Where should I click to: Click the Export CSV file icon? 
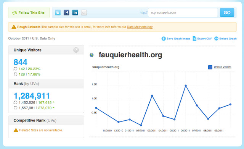pyautogui.click(x=194, y=39)
